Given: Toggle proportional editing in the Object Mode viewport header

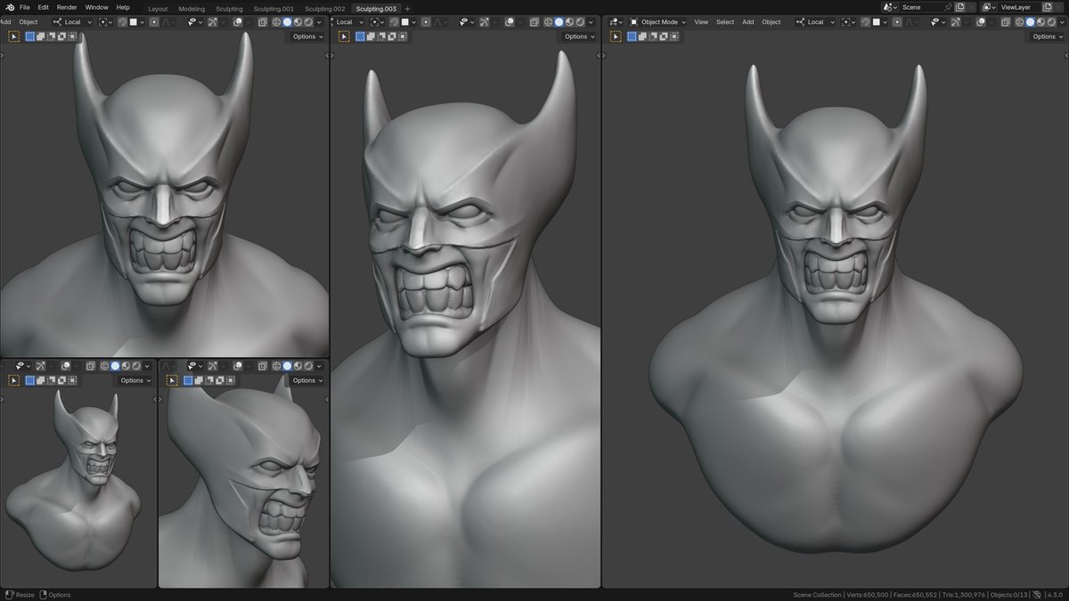Looking at the screenshot, I should tap(897, 22).
